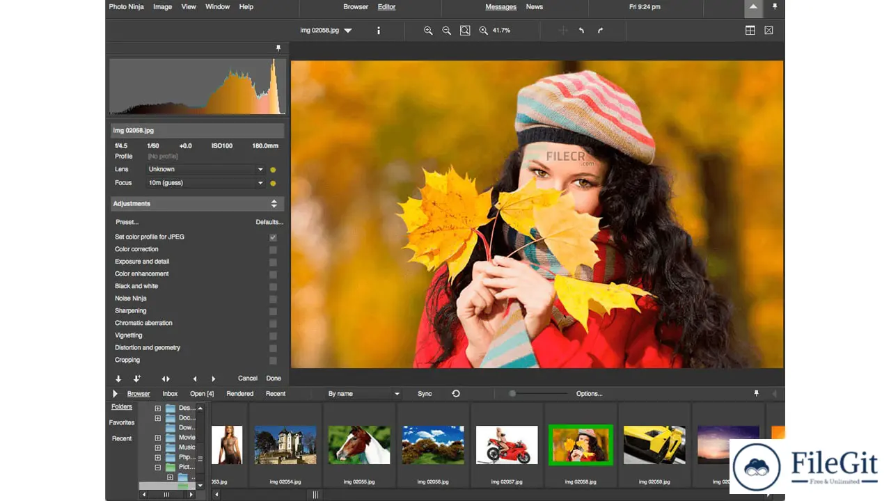Screen dimensions: 891x501
Task: Click the Sync button
Action: coord(425,394)
